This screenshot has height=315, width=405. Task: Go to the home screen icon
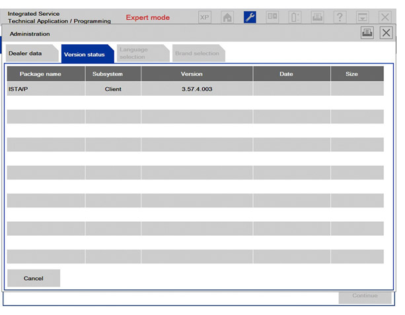(x=227, y=17)
